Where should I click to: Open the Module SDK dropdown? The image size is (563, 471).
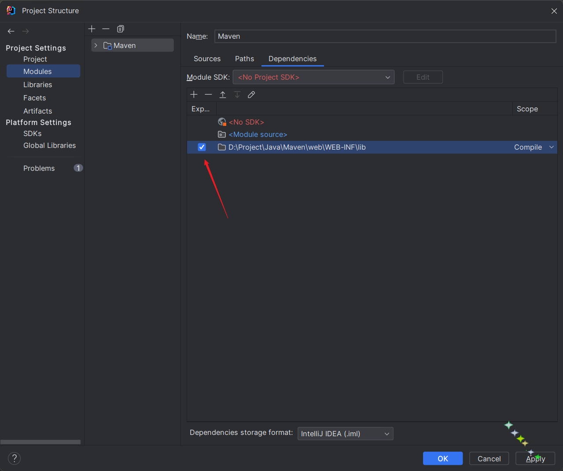coord(313,77)
